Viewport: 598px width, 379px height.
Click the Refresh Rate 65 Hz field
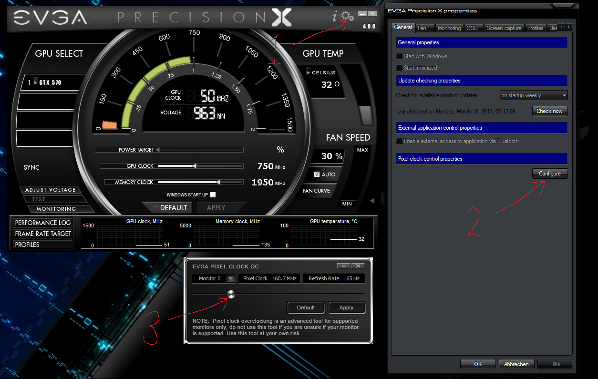click(334, 278)
